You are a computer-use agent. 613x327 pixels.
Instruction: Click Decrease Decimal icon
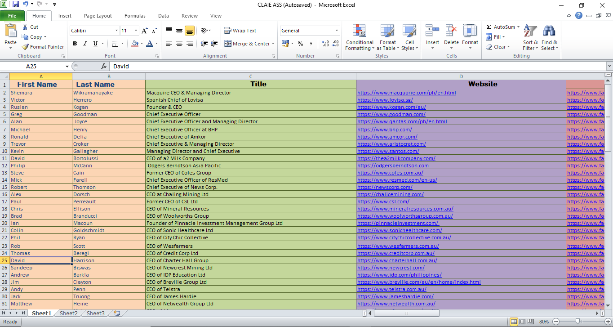335,44
